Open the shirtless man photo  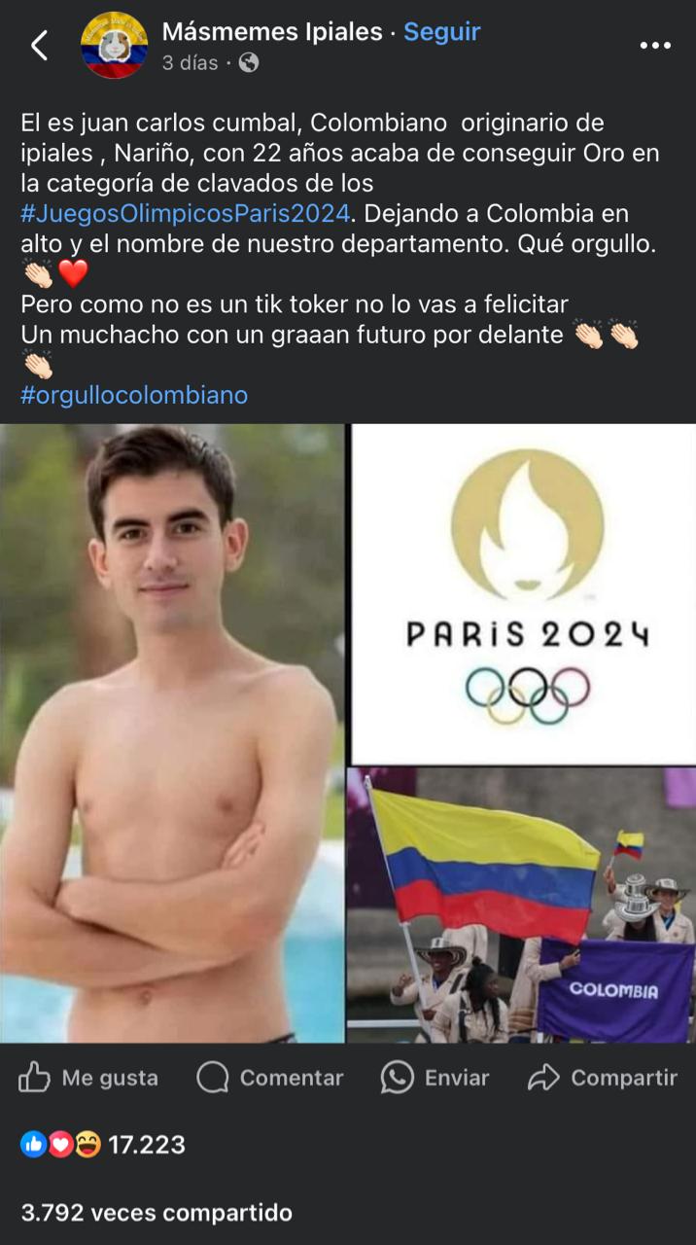pyautogui.click(x=172, y=733)
